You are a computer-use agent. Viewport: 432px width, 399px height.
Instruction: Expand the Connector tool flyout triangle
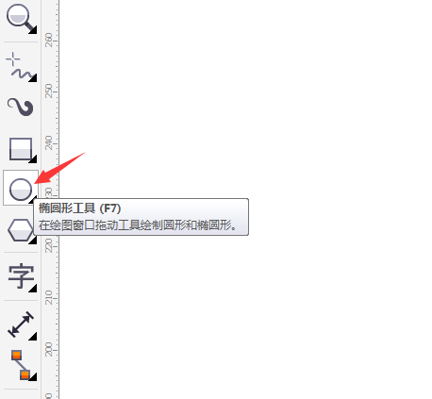click(33, 376)
